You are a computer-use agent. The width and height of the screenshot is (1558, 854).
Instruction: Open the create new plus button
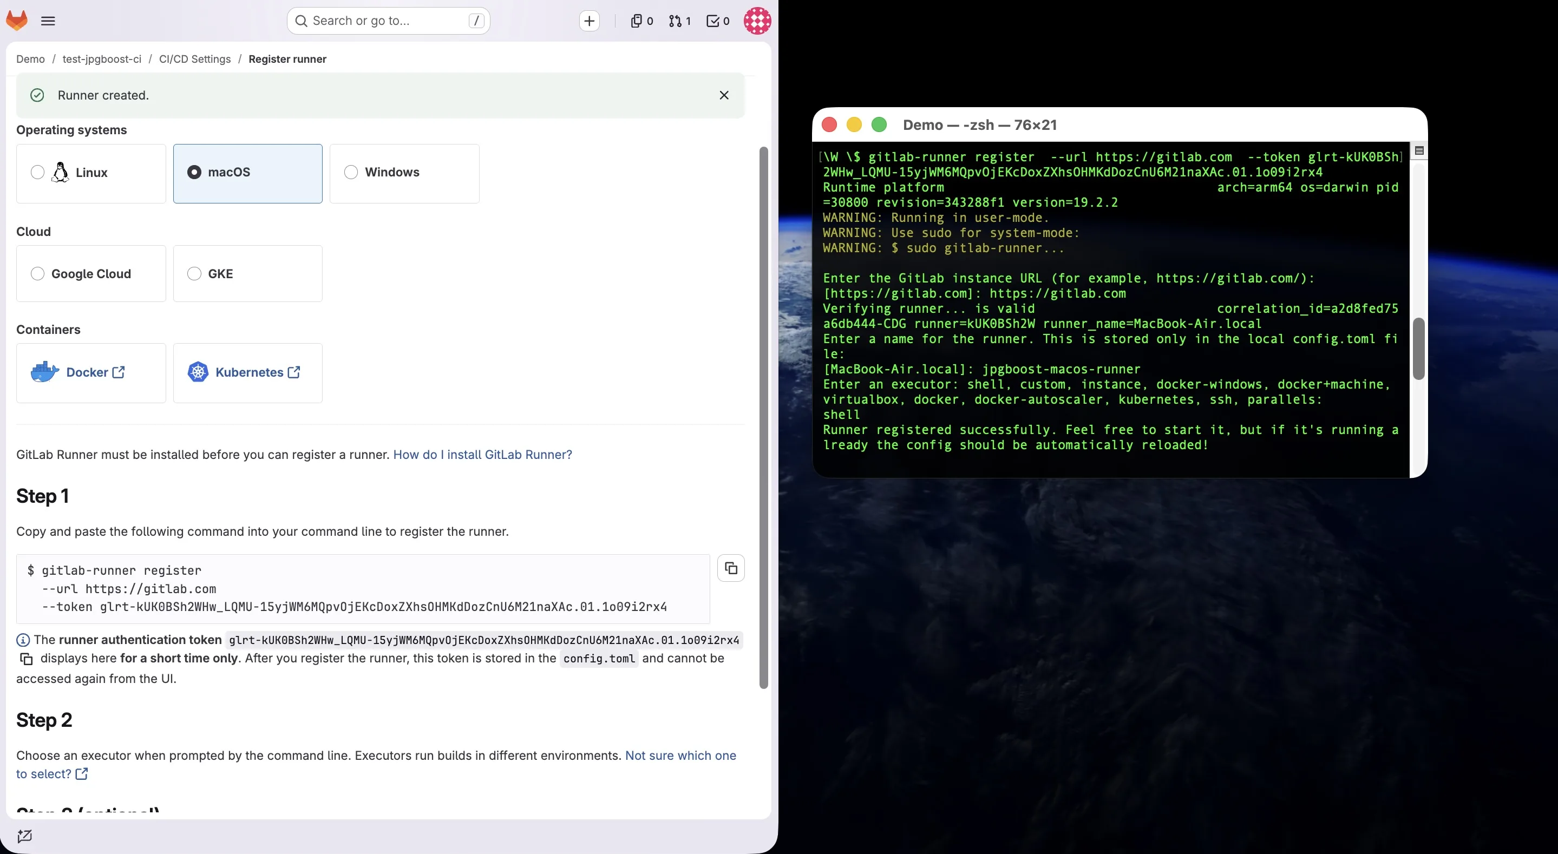click(589, 21)
